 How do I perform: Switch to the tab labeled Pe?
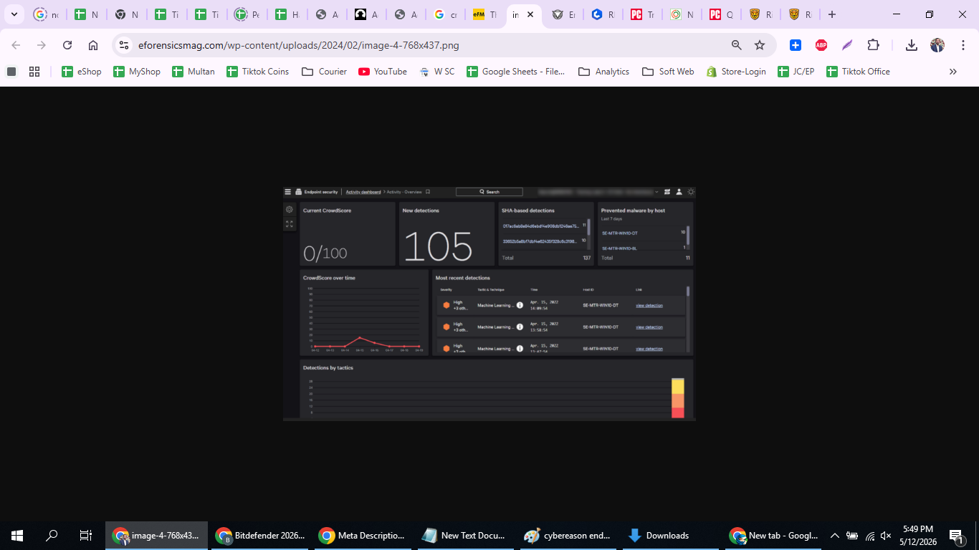247,14
